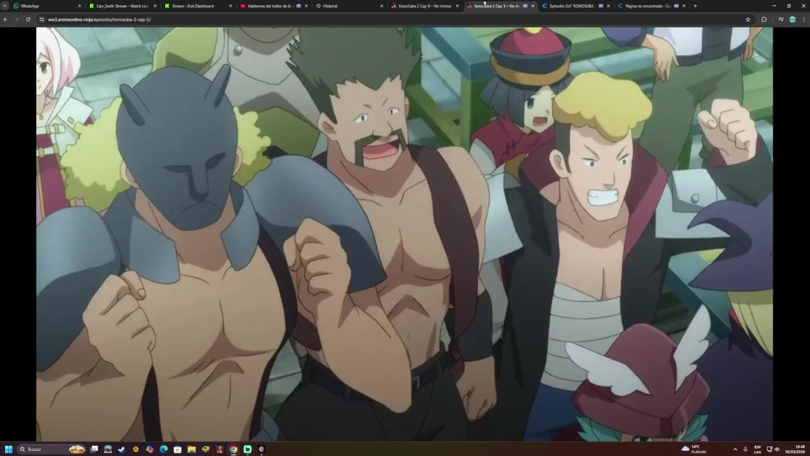
Task: Switch to Stream - Kick Dashboard tab
Action: pyautogui.click(x=196, y=6)
